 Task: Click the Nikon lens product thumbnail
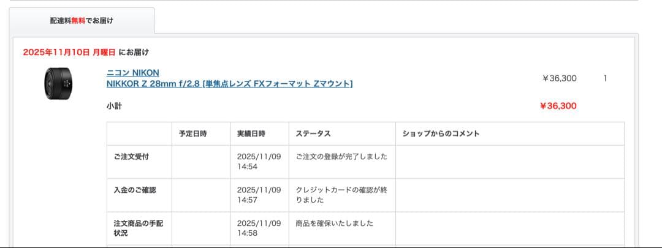coord(58,84)
